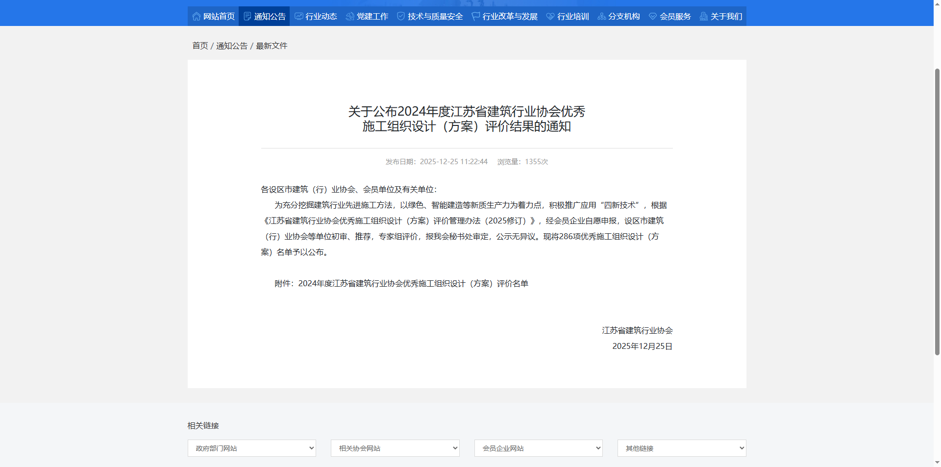Screen dimensions: 941x467
Task: Open the 行业动态 menu item
Action: (x=321, y=16)
